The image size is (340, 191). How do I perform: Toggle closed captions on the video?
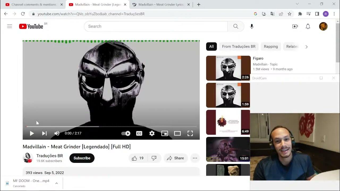point(139,133)
